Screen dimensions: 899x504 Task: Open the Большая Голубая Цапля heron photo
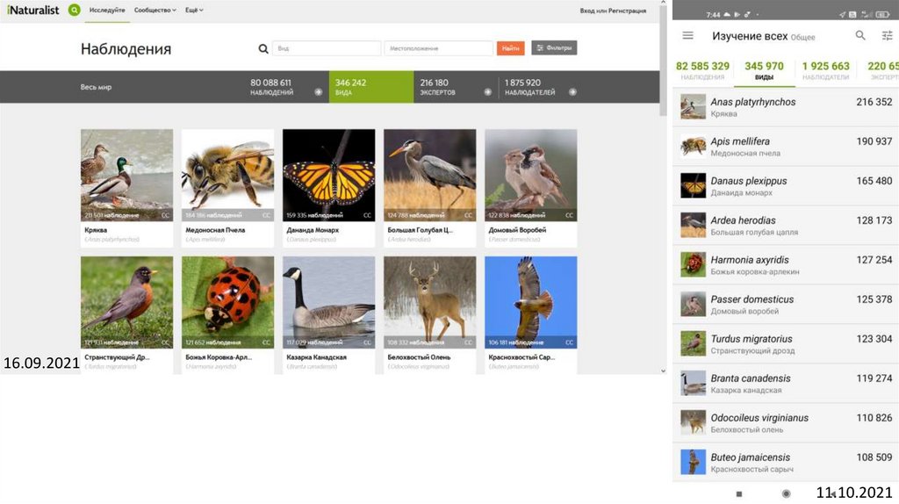[429, 175]
